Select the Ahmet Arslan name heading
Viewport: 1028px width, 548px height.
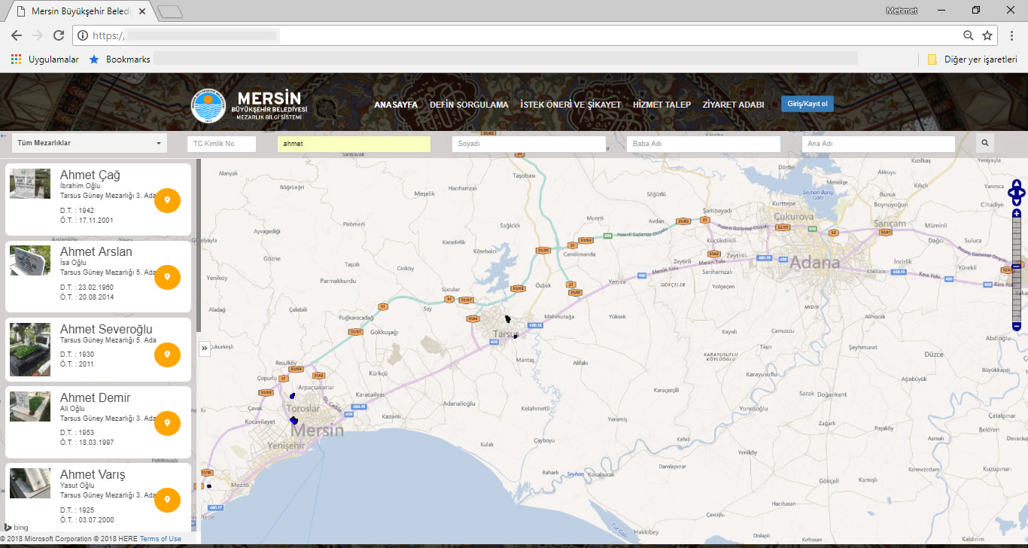[x=96, y=251]
